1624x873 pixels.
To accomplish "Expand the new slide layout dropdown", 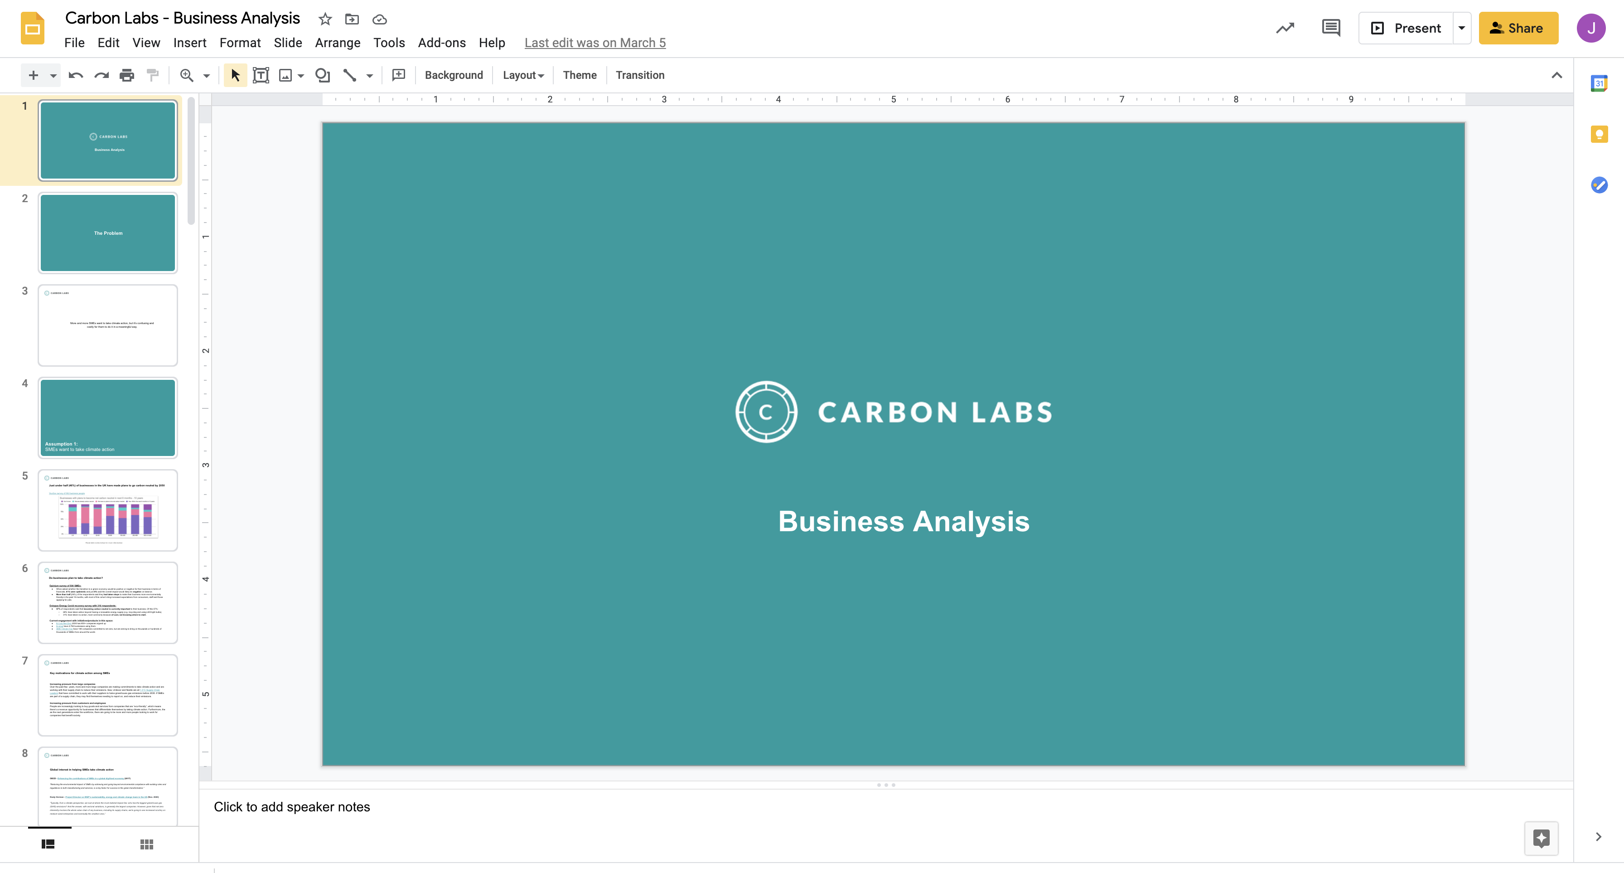I will click(x=53, y=76).
